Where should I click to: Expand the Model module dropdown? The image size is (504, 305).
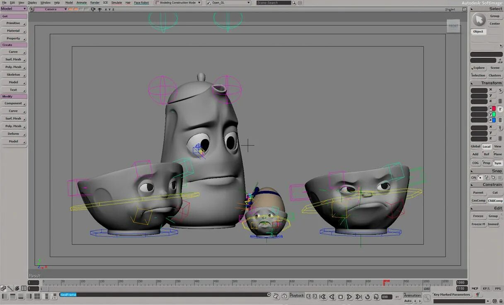click(x=14, y=9)
